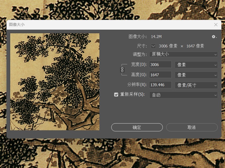Screen dimensions: 225x168
Task: Open the gear settings menu in dialog
Action: click(214, 37)
